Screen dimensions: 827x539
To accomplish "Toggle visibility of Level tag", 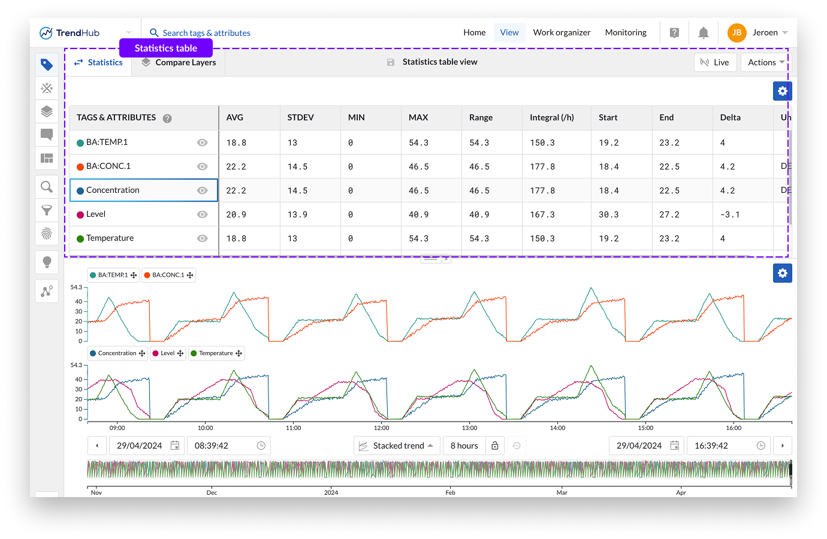I will click(x=203, y=214).
